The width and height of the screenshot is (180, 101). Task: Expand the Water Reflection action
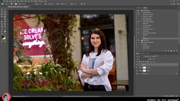coord(142,20)
